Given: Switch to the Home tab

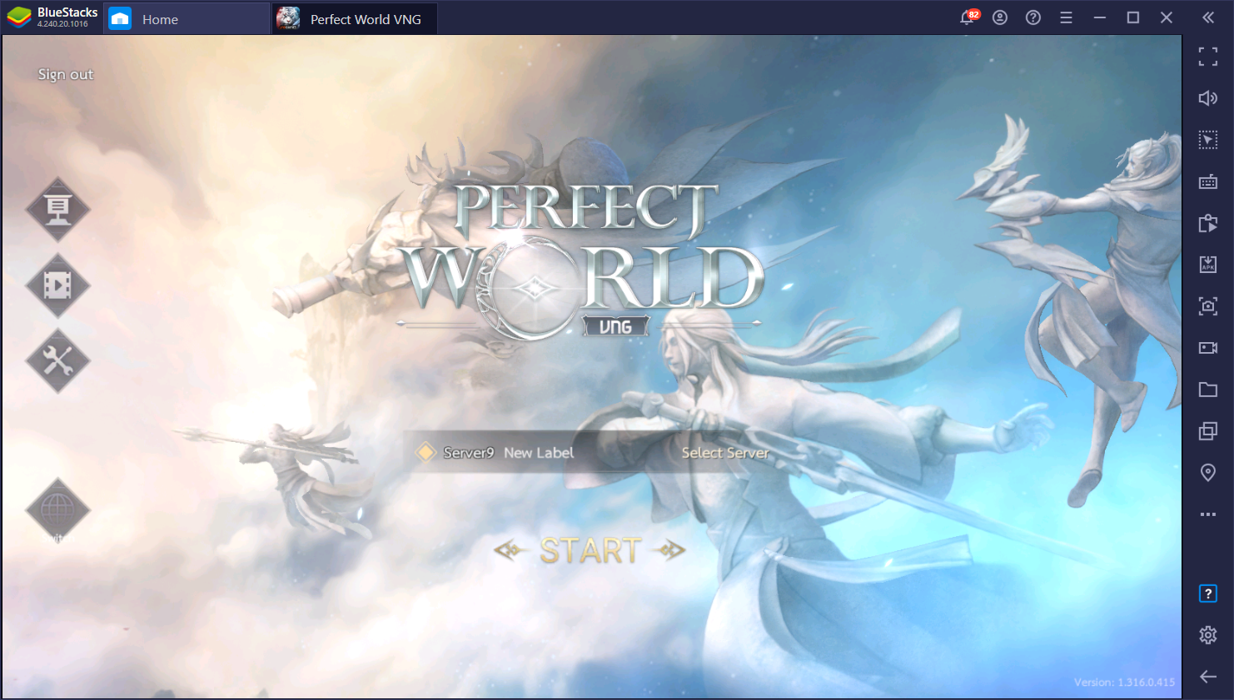Looking at the screenshot, I should 187,18.
